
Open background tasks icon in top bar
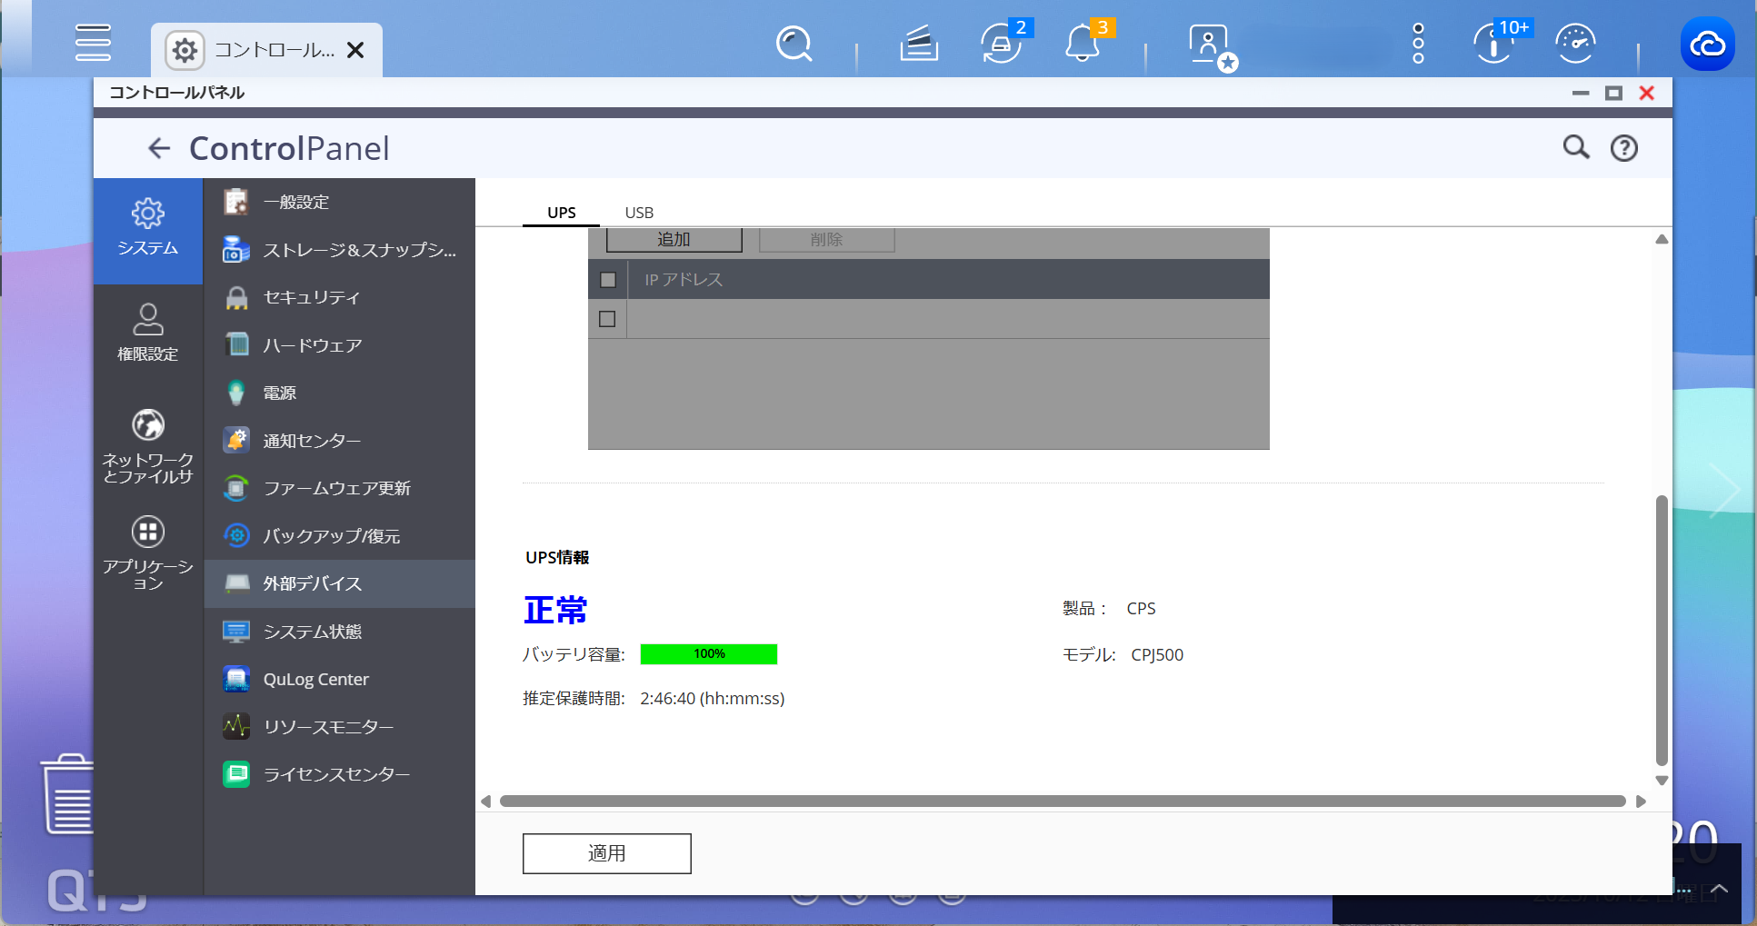[x=918, y=44]
